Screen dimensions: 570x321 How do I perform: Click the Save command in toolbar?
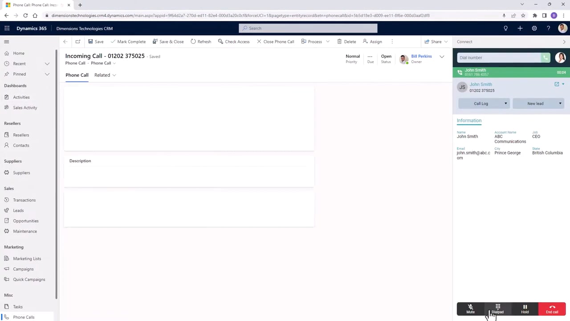pos(96,41)
